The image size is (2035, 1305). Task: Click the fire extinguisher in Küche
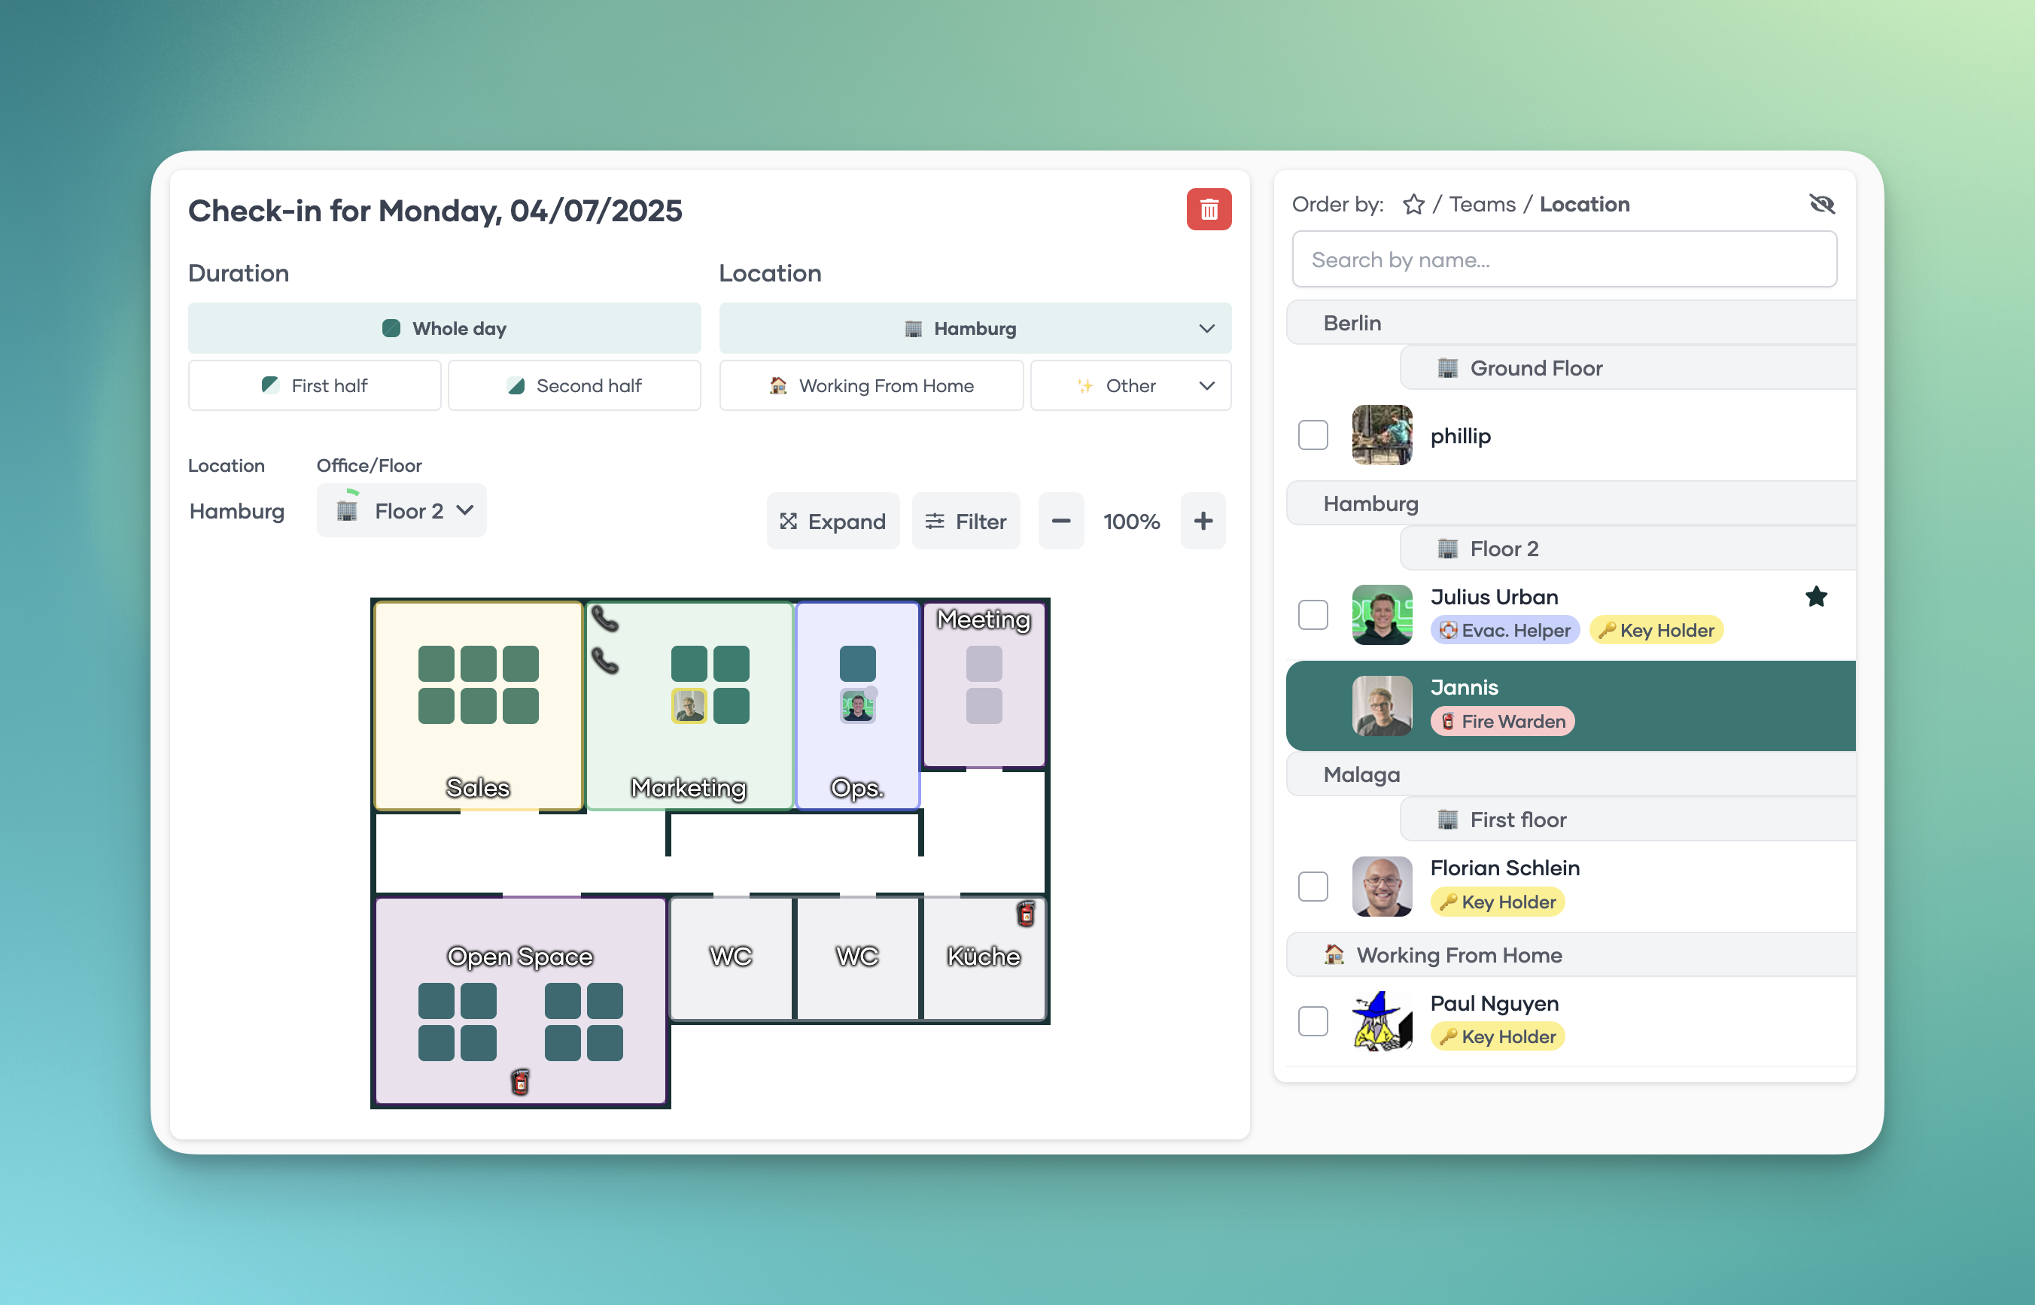(x=1025, y=914)
